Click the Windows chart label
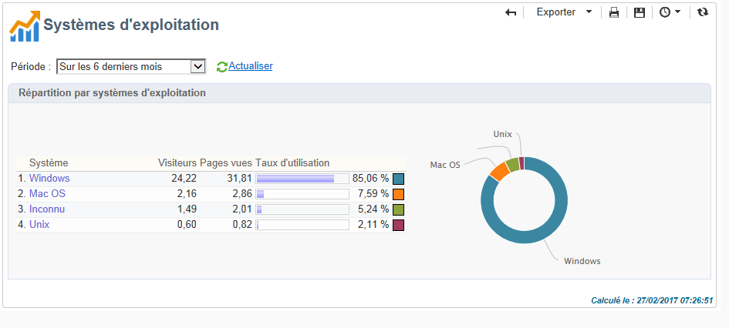729x328 pixels. (x=582, y=261)
